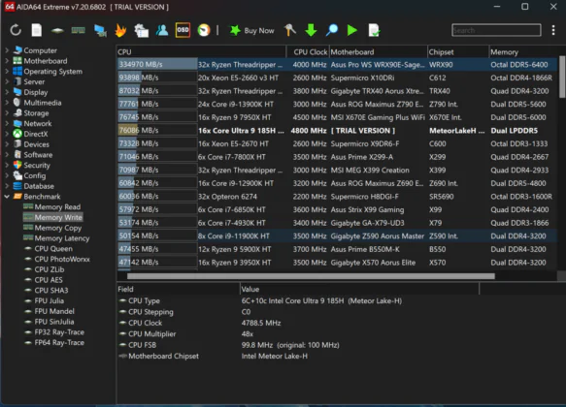Open the FP32 Ray-Trace benchmark

[x=54, y=332]
